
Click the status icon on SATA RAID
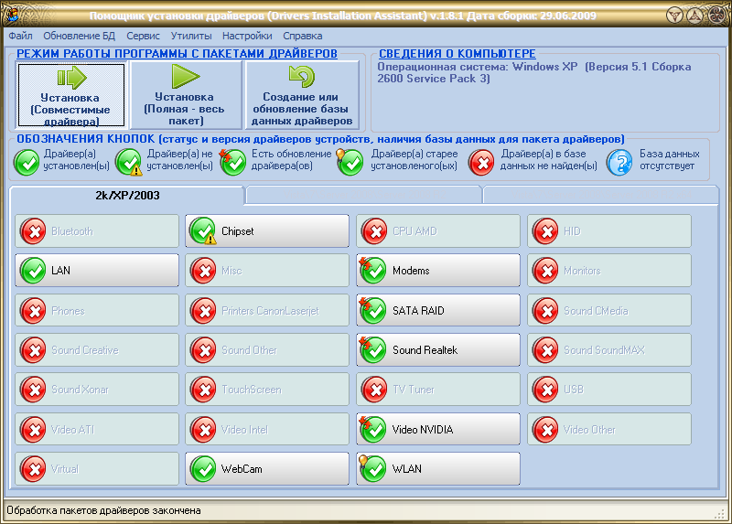tap(373, 311)
